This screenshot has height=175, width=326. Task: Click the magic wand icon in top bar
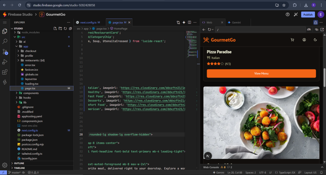(x=296, y=14)
